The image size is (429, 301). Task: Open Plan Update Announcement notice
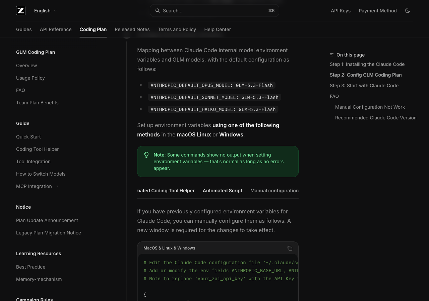(x=47, y=220)
